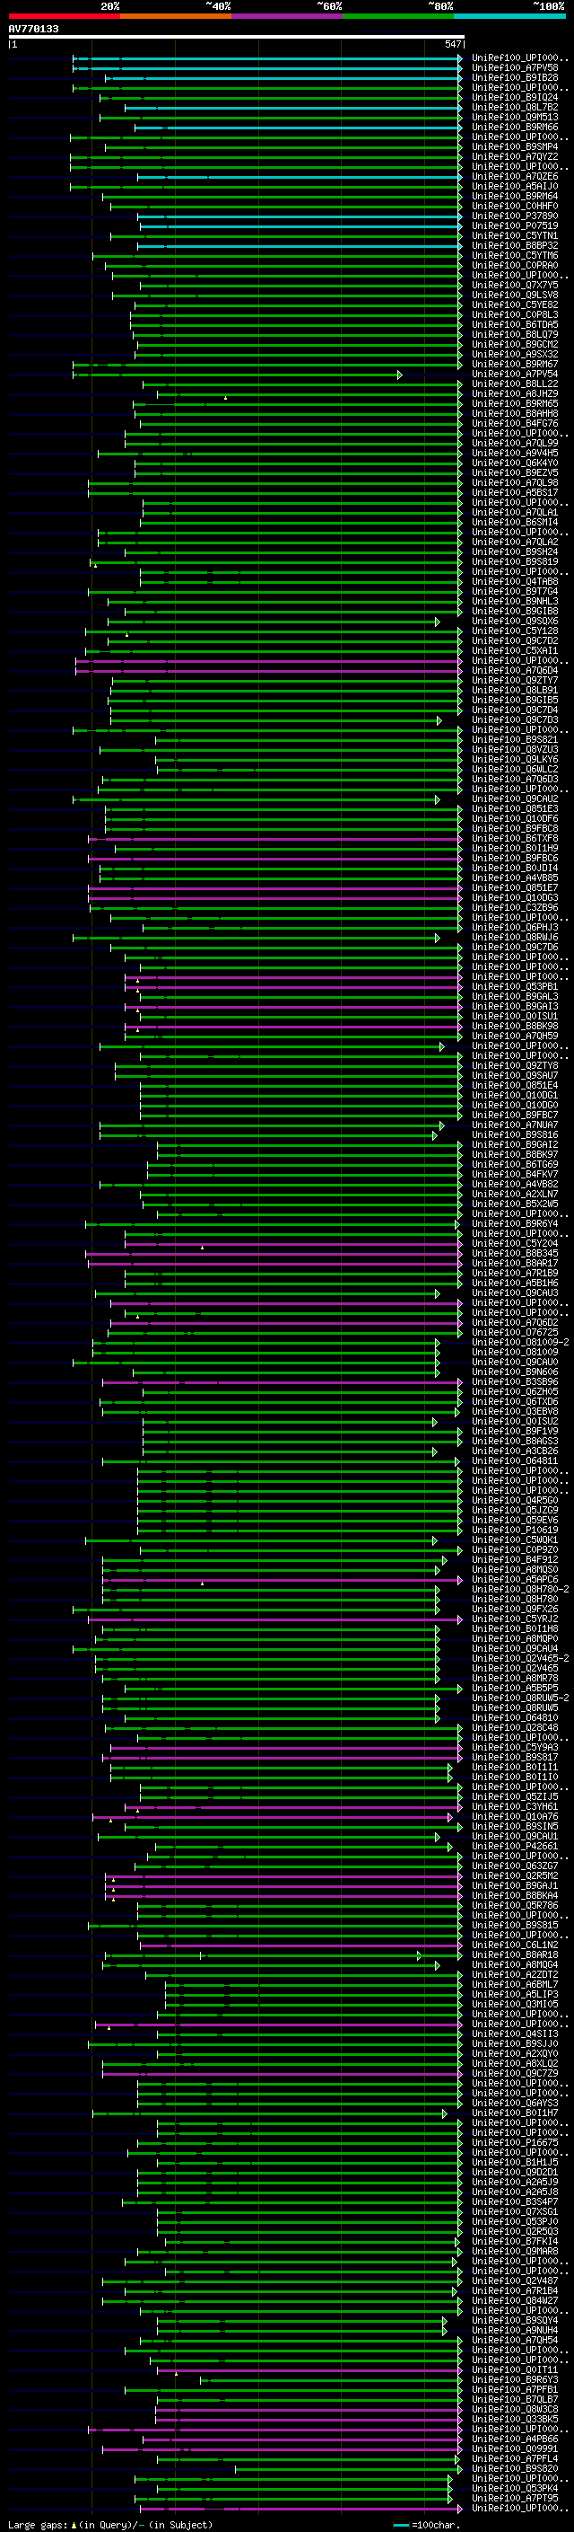
Task: Select the UniRef100_Q3EBV8 label
Action: pos(515,1410)
